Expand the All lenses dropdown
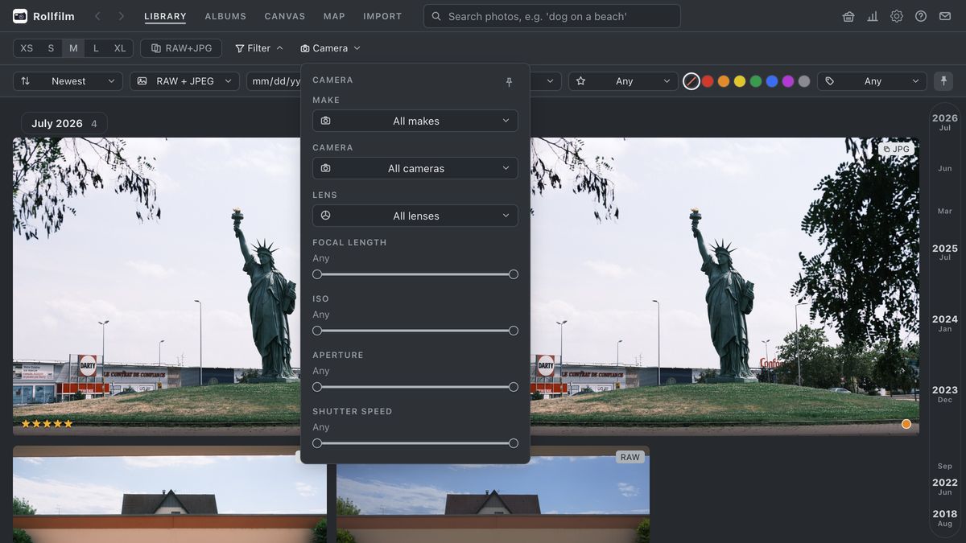 pyautogui.click(x=415, y=216)
